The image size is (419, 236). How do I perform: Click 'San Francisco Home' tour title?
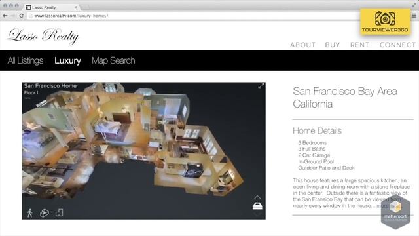click(50, 86)
